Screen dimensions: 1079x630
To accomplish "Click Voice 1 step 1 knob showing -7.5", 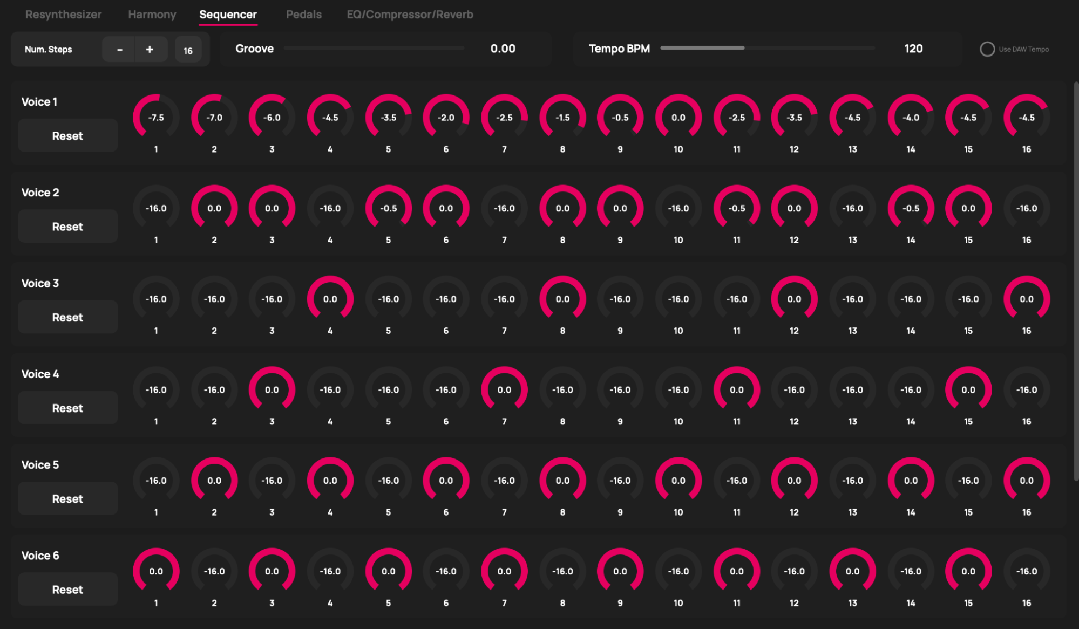I will coord(156,118).
